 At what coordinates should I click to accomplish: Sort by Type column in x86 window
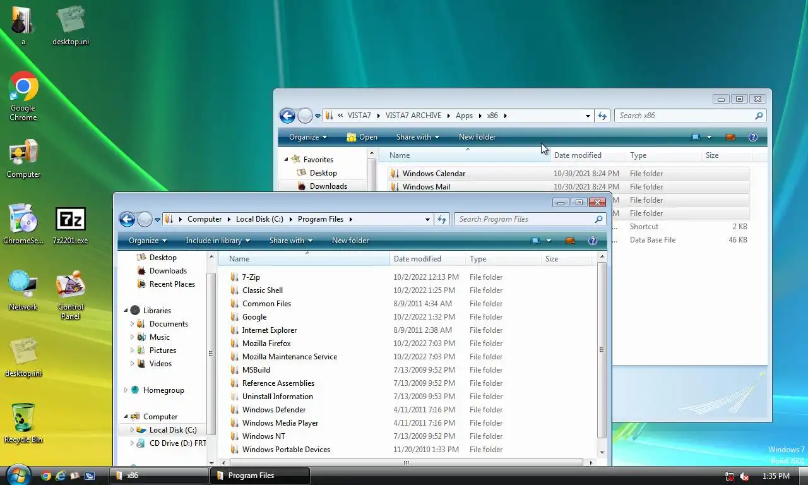pyautogui.click(x=664, y=155)
